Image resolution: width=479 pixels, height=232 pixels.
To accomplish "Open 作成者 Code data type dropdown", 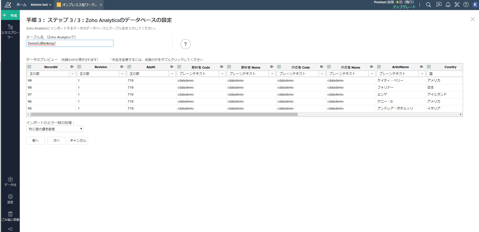I will (x=301, y=74).
